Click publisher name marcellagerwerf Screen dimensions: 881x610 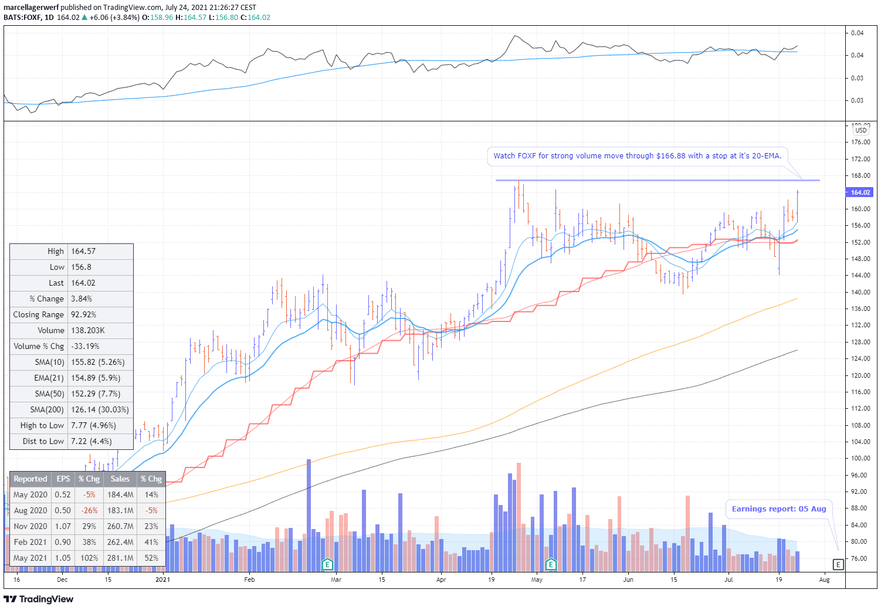pos(31,8)
